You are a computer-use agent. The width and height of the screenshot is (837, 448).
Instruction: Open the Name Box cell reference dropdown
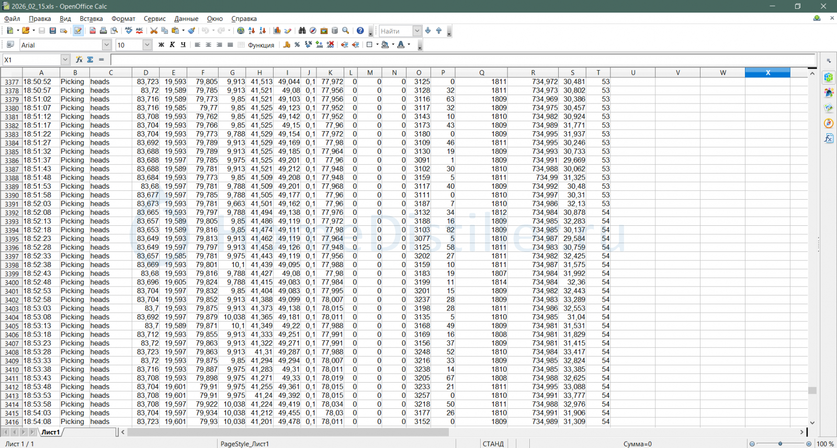[65, 60]
